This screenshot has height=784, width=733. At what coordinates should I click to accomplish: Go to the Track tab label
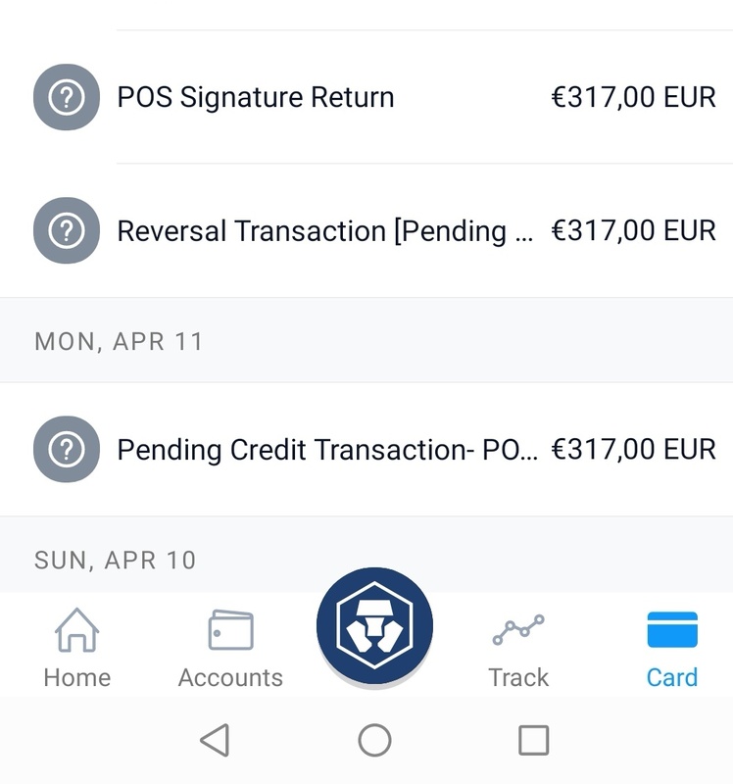coord(518,677)
